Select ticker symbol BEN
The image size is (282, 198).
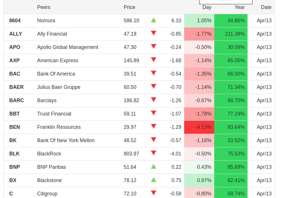pos(14,127)
